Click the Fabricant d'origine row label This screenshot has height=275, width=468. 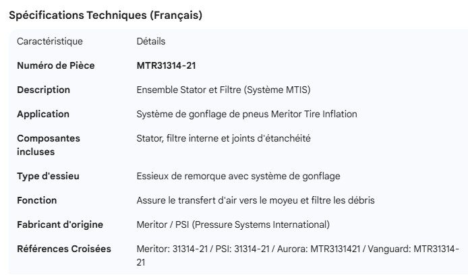[x=60, y=224]
